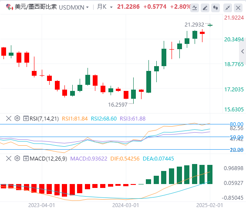Click the DIF:0.54256 value
Screen dimensions: 246x211
pos(125,159)
